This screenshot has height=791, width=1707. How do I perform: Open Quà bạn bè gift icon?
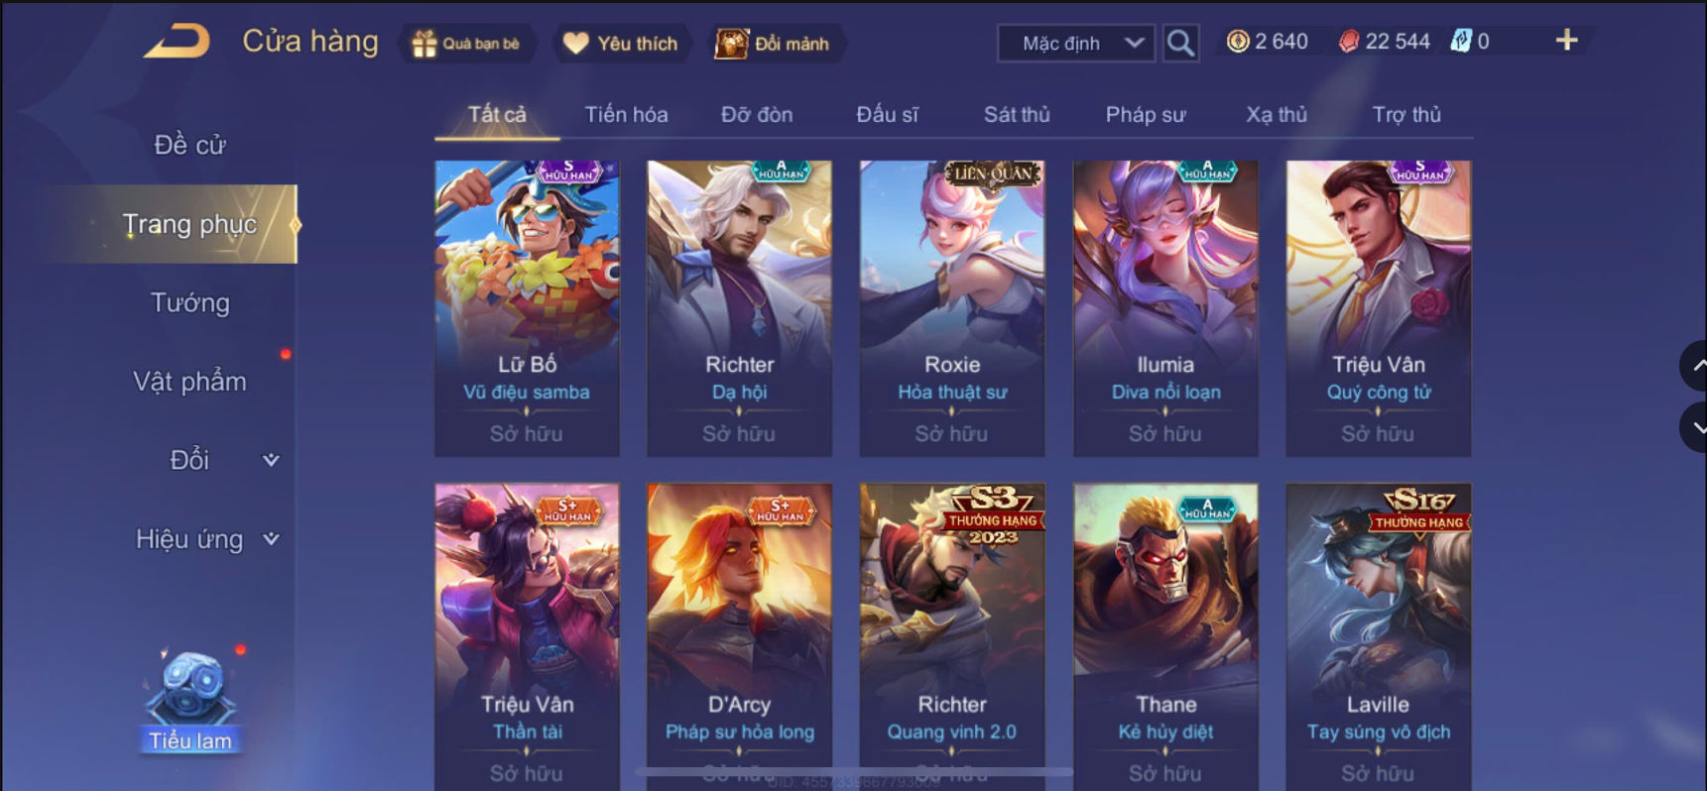466,44
